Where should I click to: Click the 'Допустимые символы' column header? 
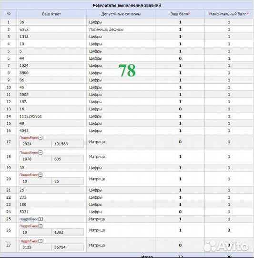[121, 14]
